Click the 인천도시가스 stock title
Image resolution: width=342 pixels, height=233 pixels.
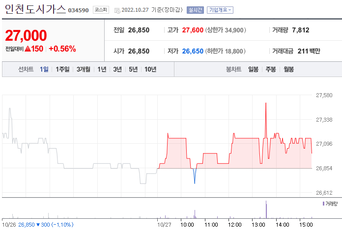point(35,9)
